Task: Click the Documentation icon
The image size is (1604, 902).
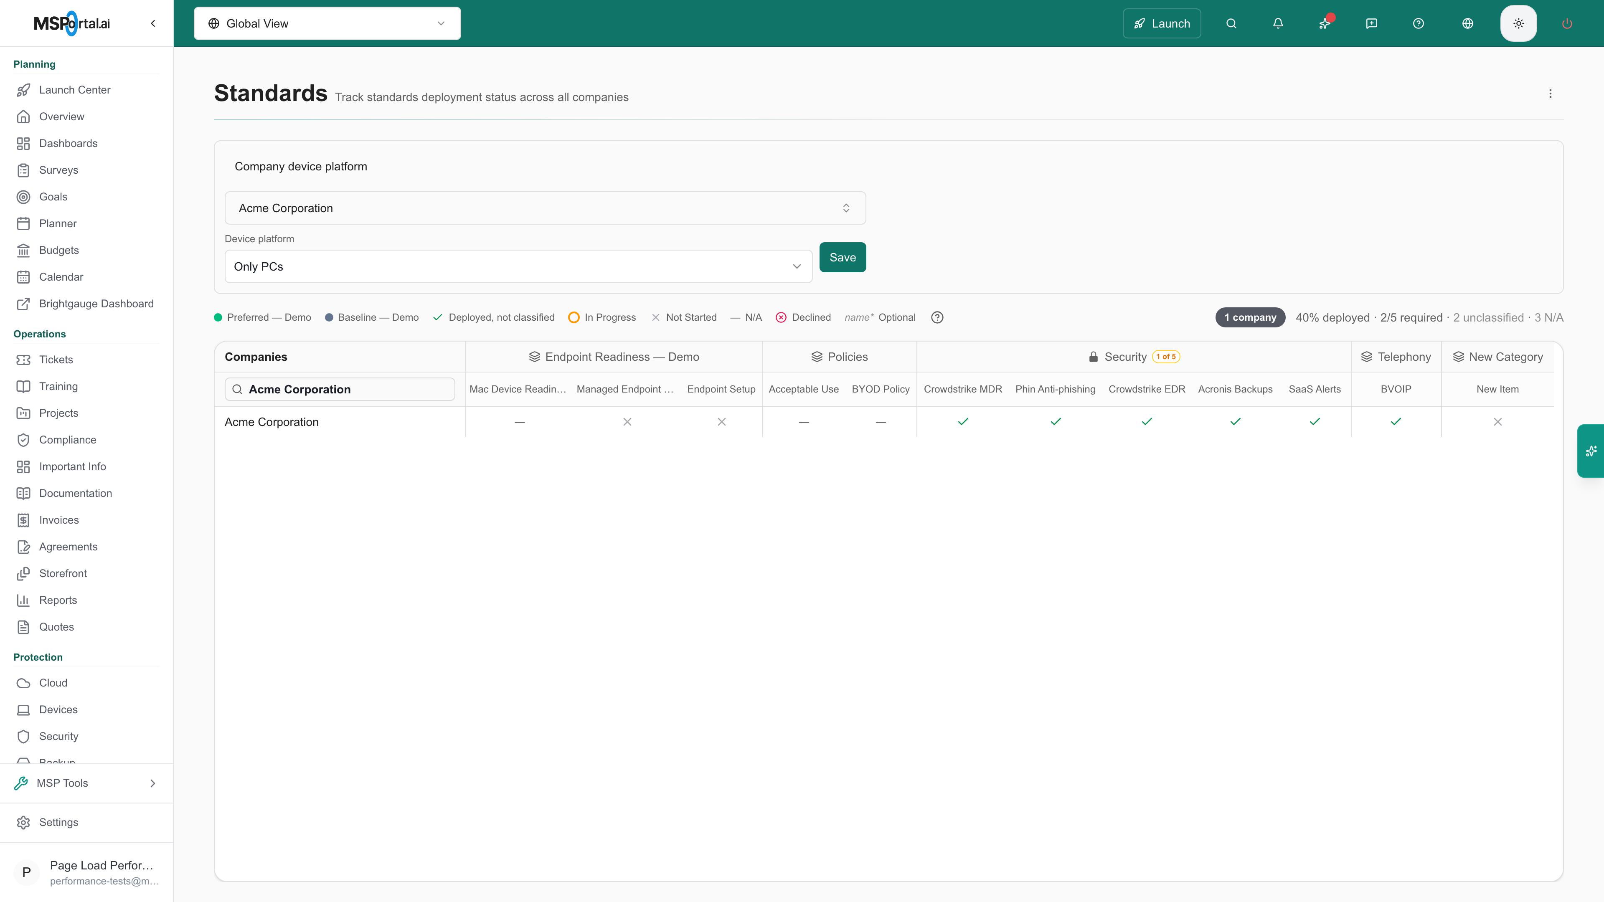Action: tap(23, 494)
